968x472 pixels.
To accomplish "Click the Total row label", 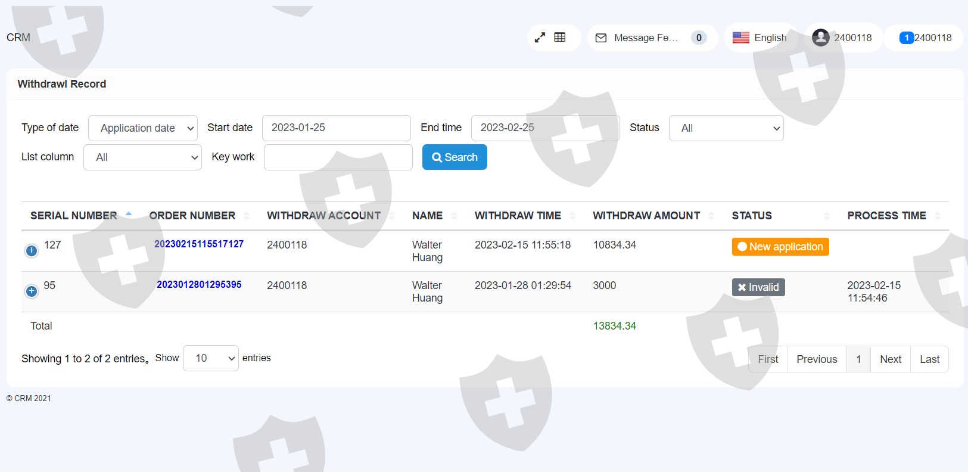I will tap(41, 326).
